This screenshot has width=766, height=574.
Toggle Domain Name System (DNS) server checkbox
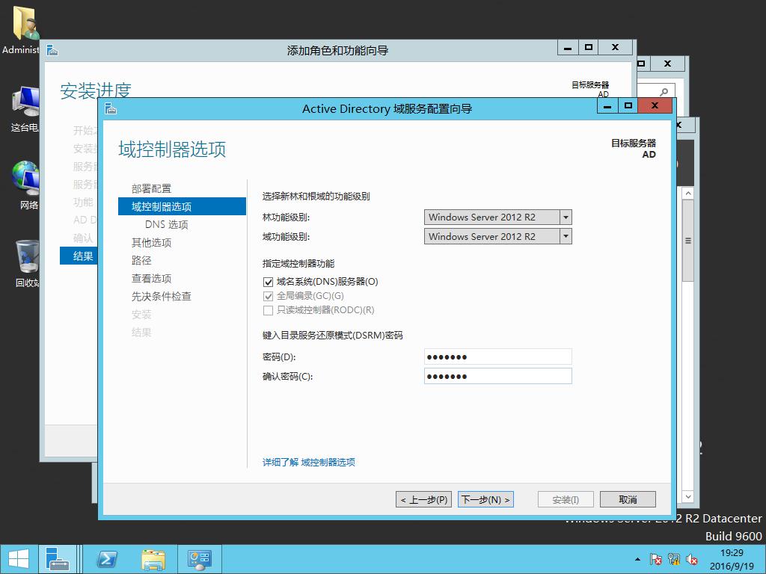coord(268,282)
